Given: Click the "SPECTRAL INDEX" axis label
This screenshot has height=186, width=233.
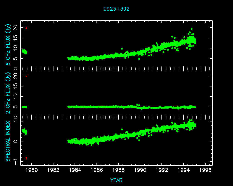Looking at the screenshot, I should pyautogui.click(x=8, y=141).
